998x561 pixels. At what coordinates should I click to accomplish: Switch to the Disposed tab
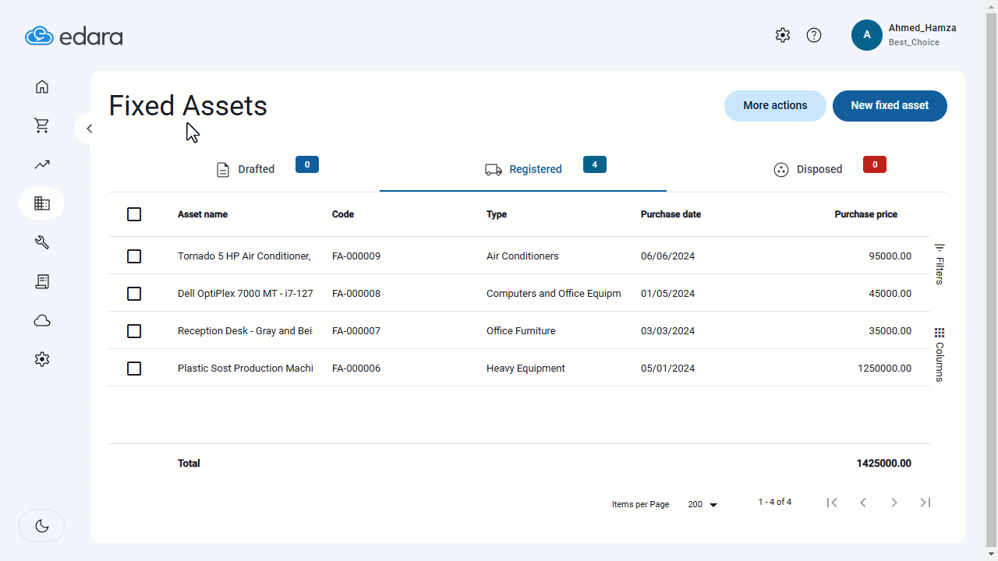[808, 169]
